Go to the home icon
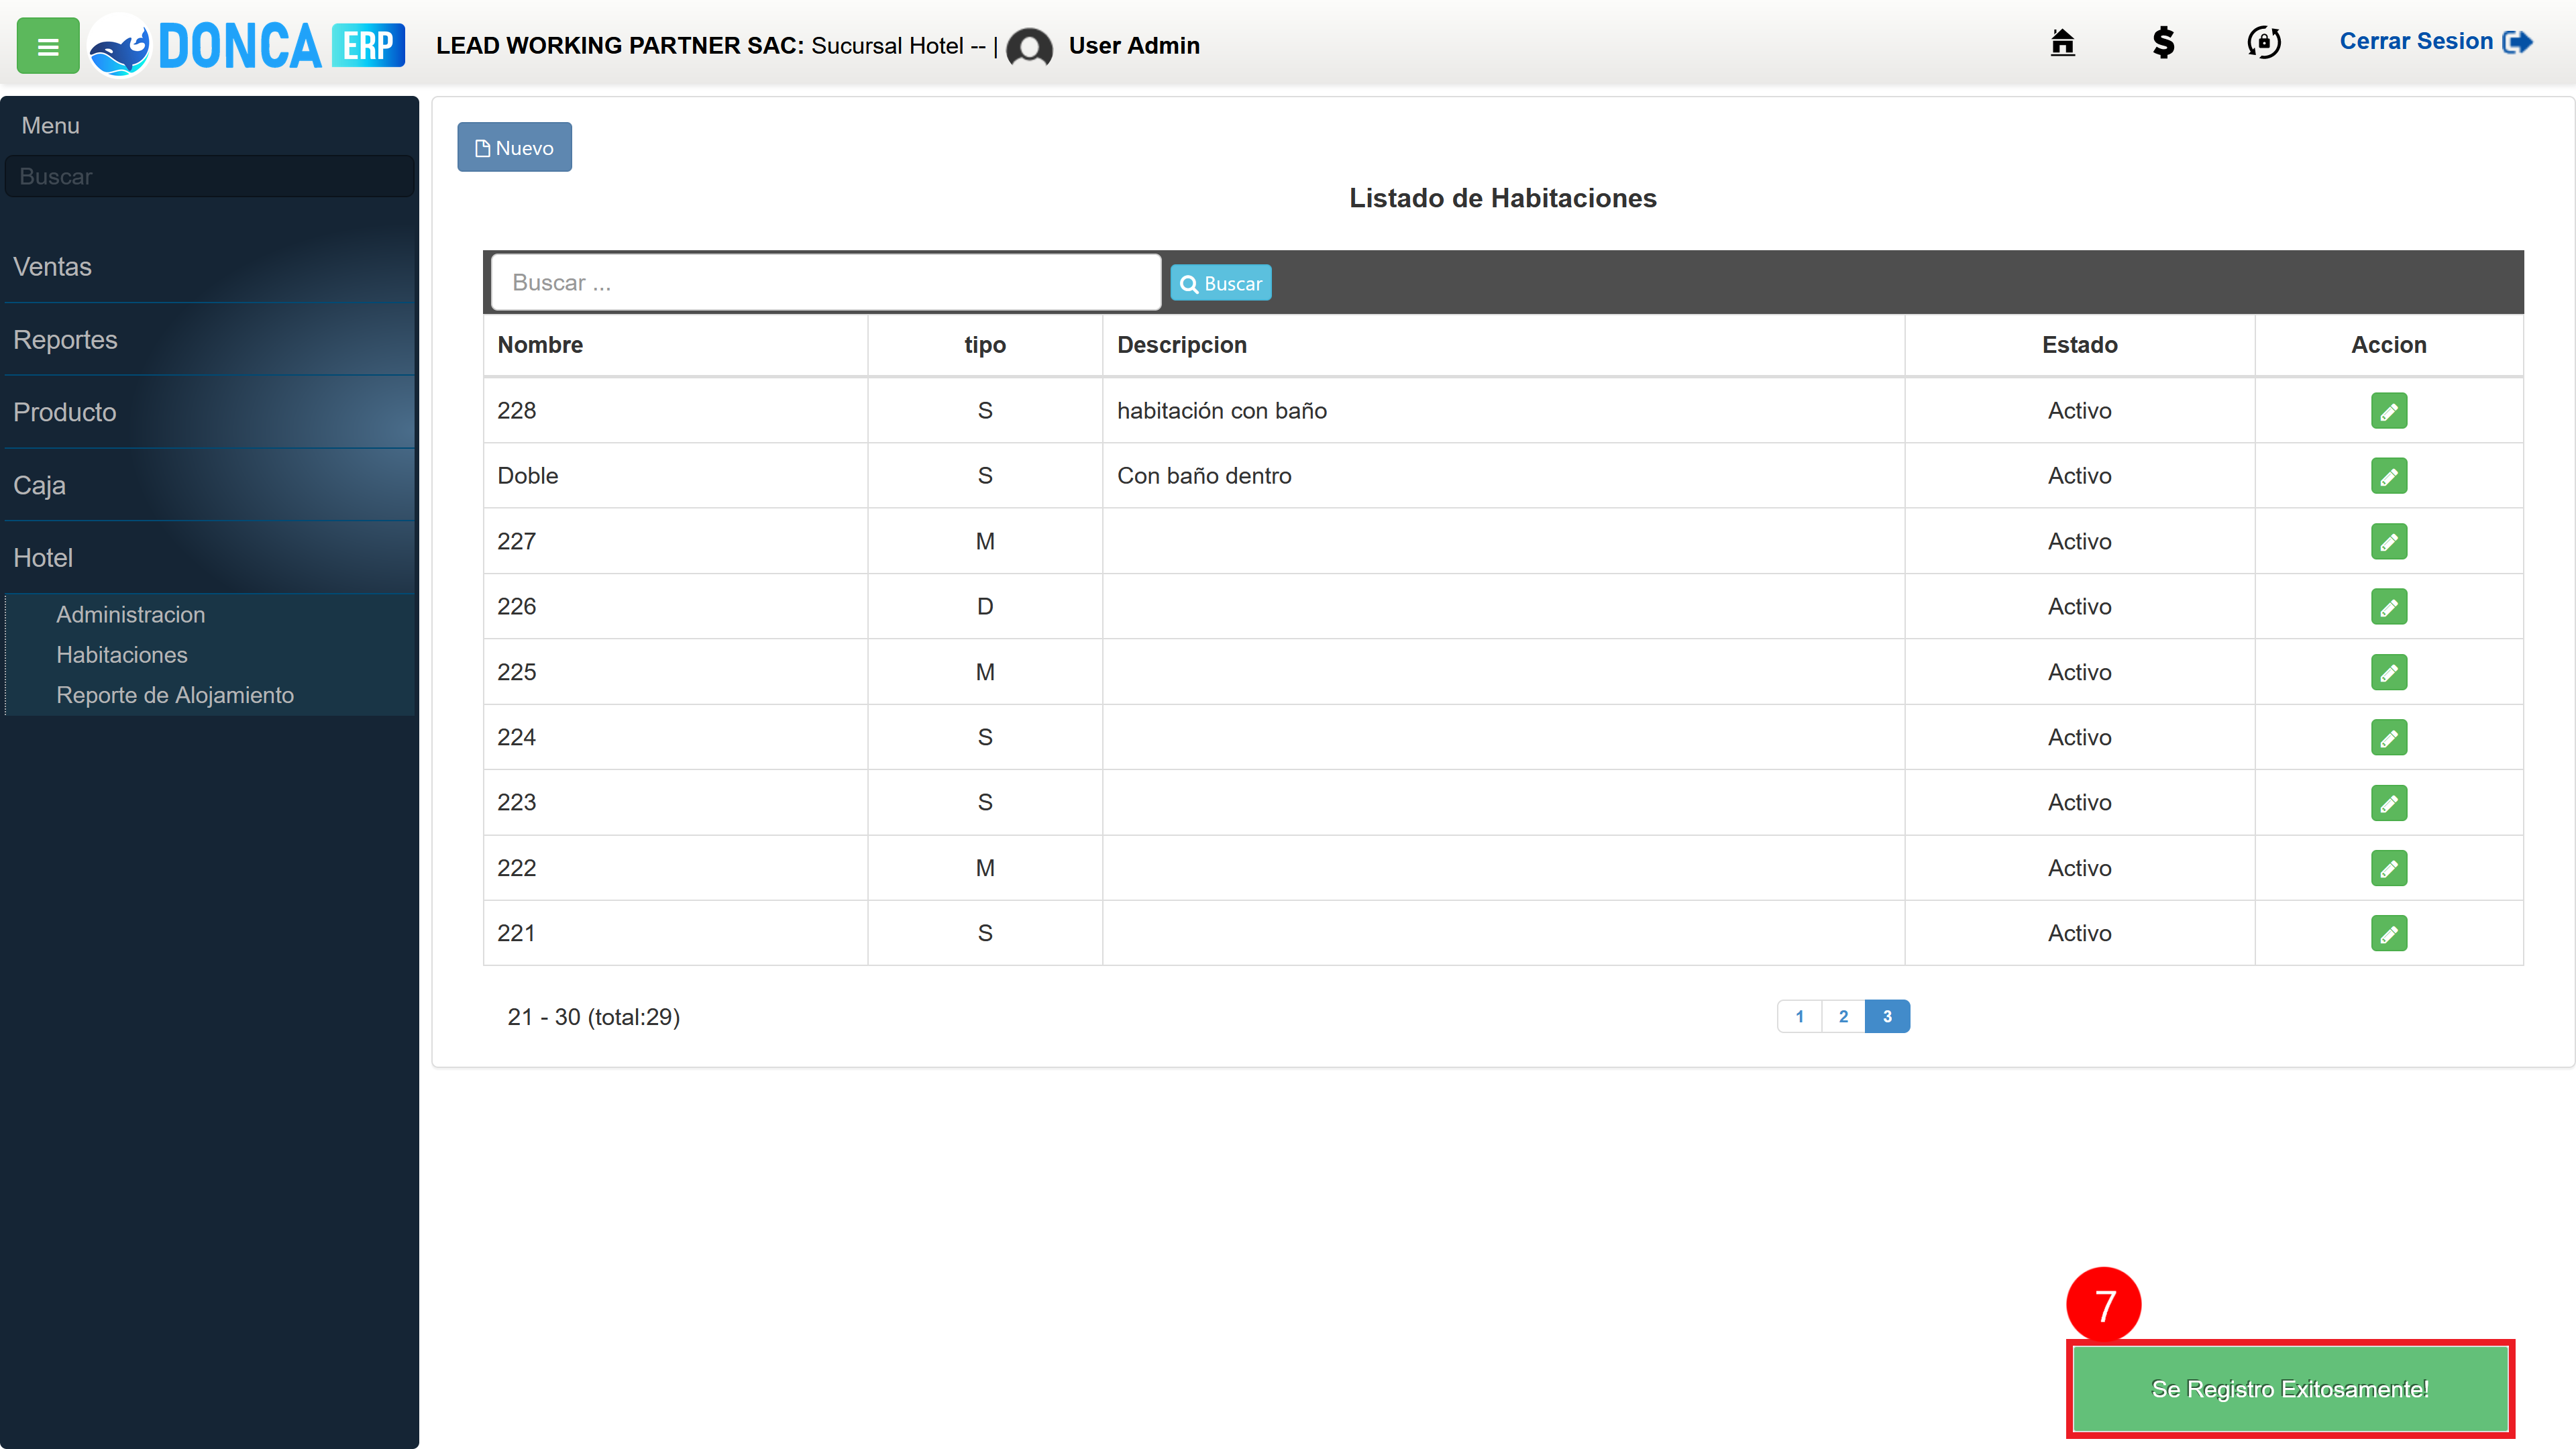This screenshot has width=2576, height=1449. pos(2062,42)
